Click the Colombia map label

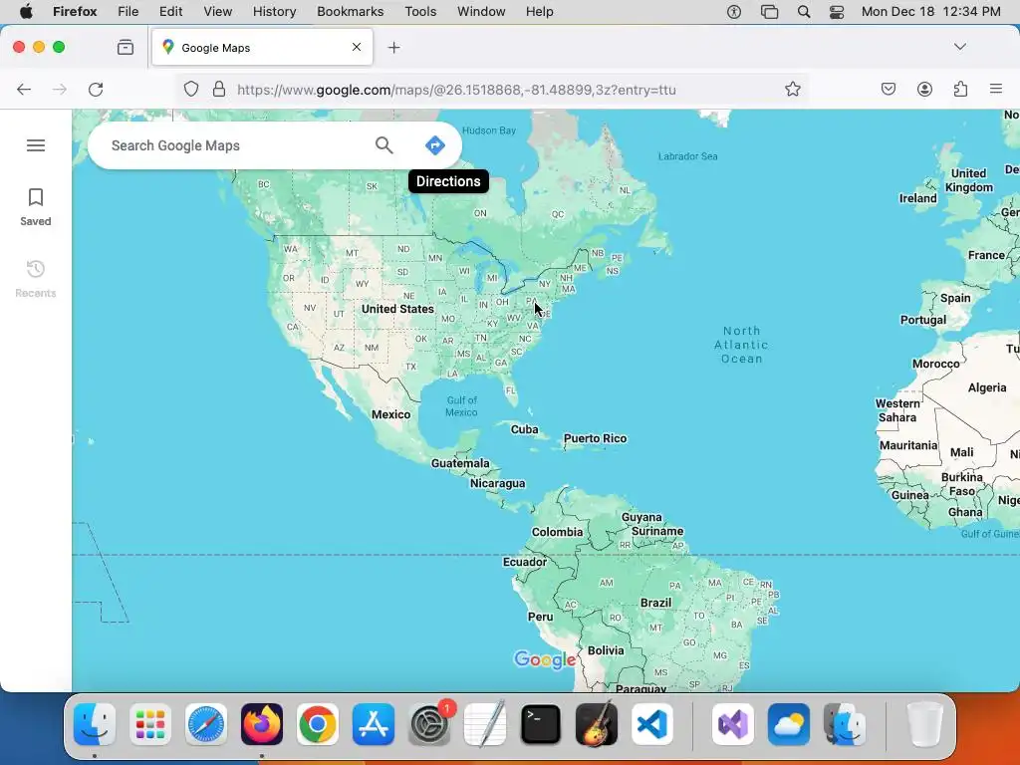[558, 532]
